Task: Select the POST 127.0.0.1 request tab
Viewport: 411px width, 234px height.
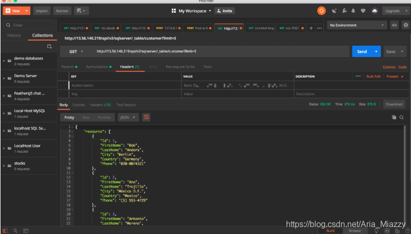Action: (168, 28)
